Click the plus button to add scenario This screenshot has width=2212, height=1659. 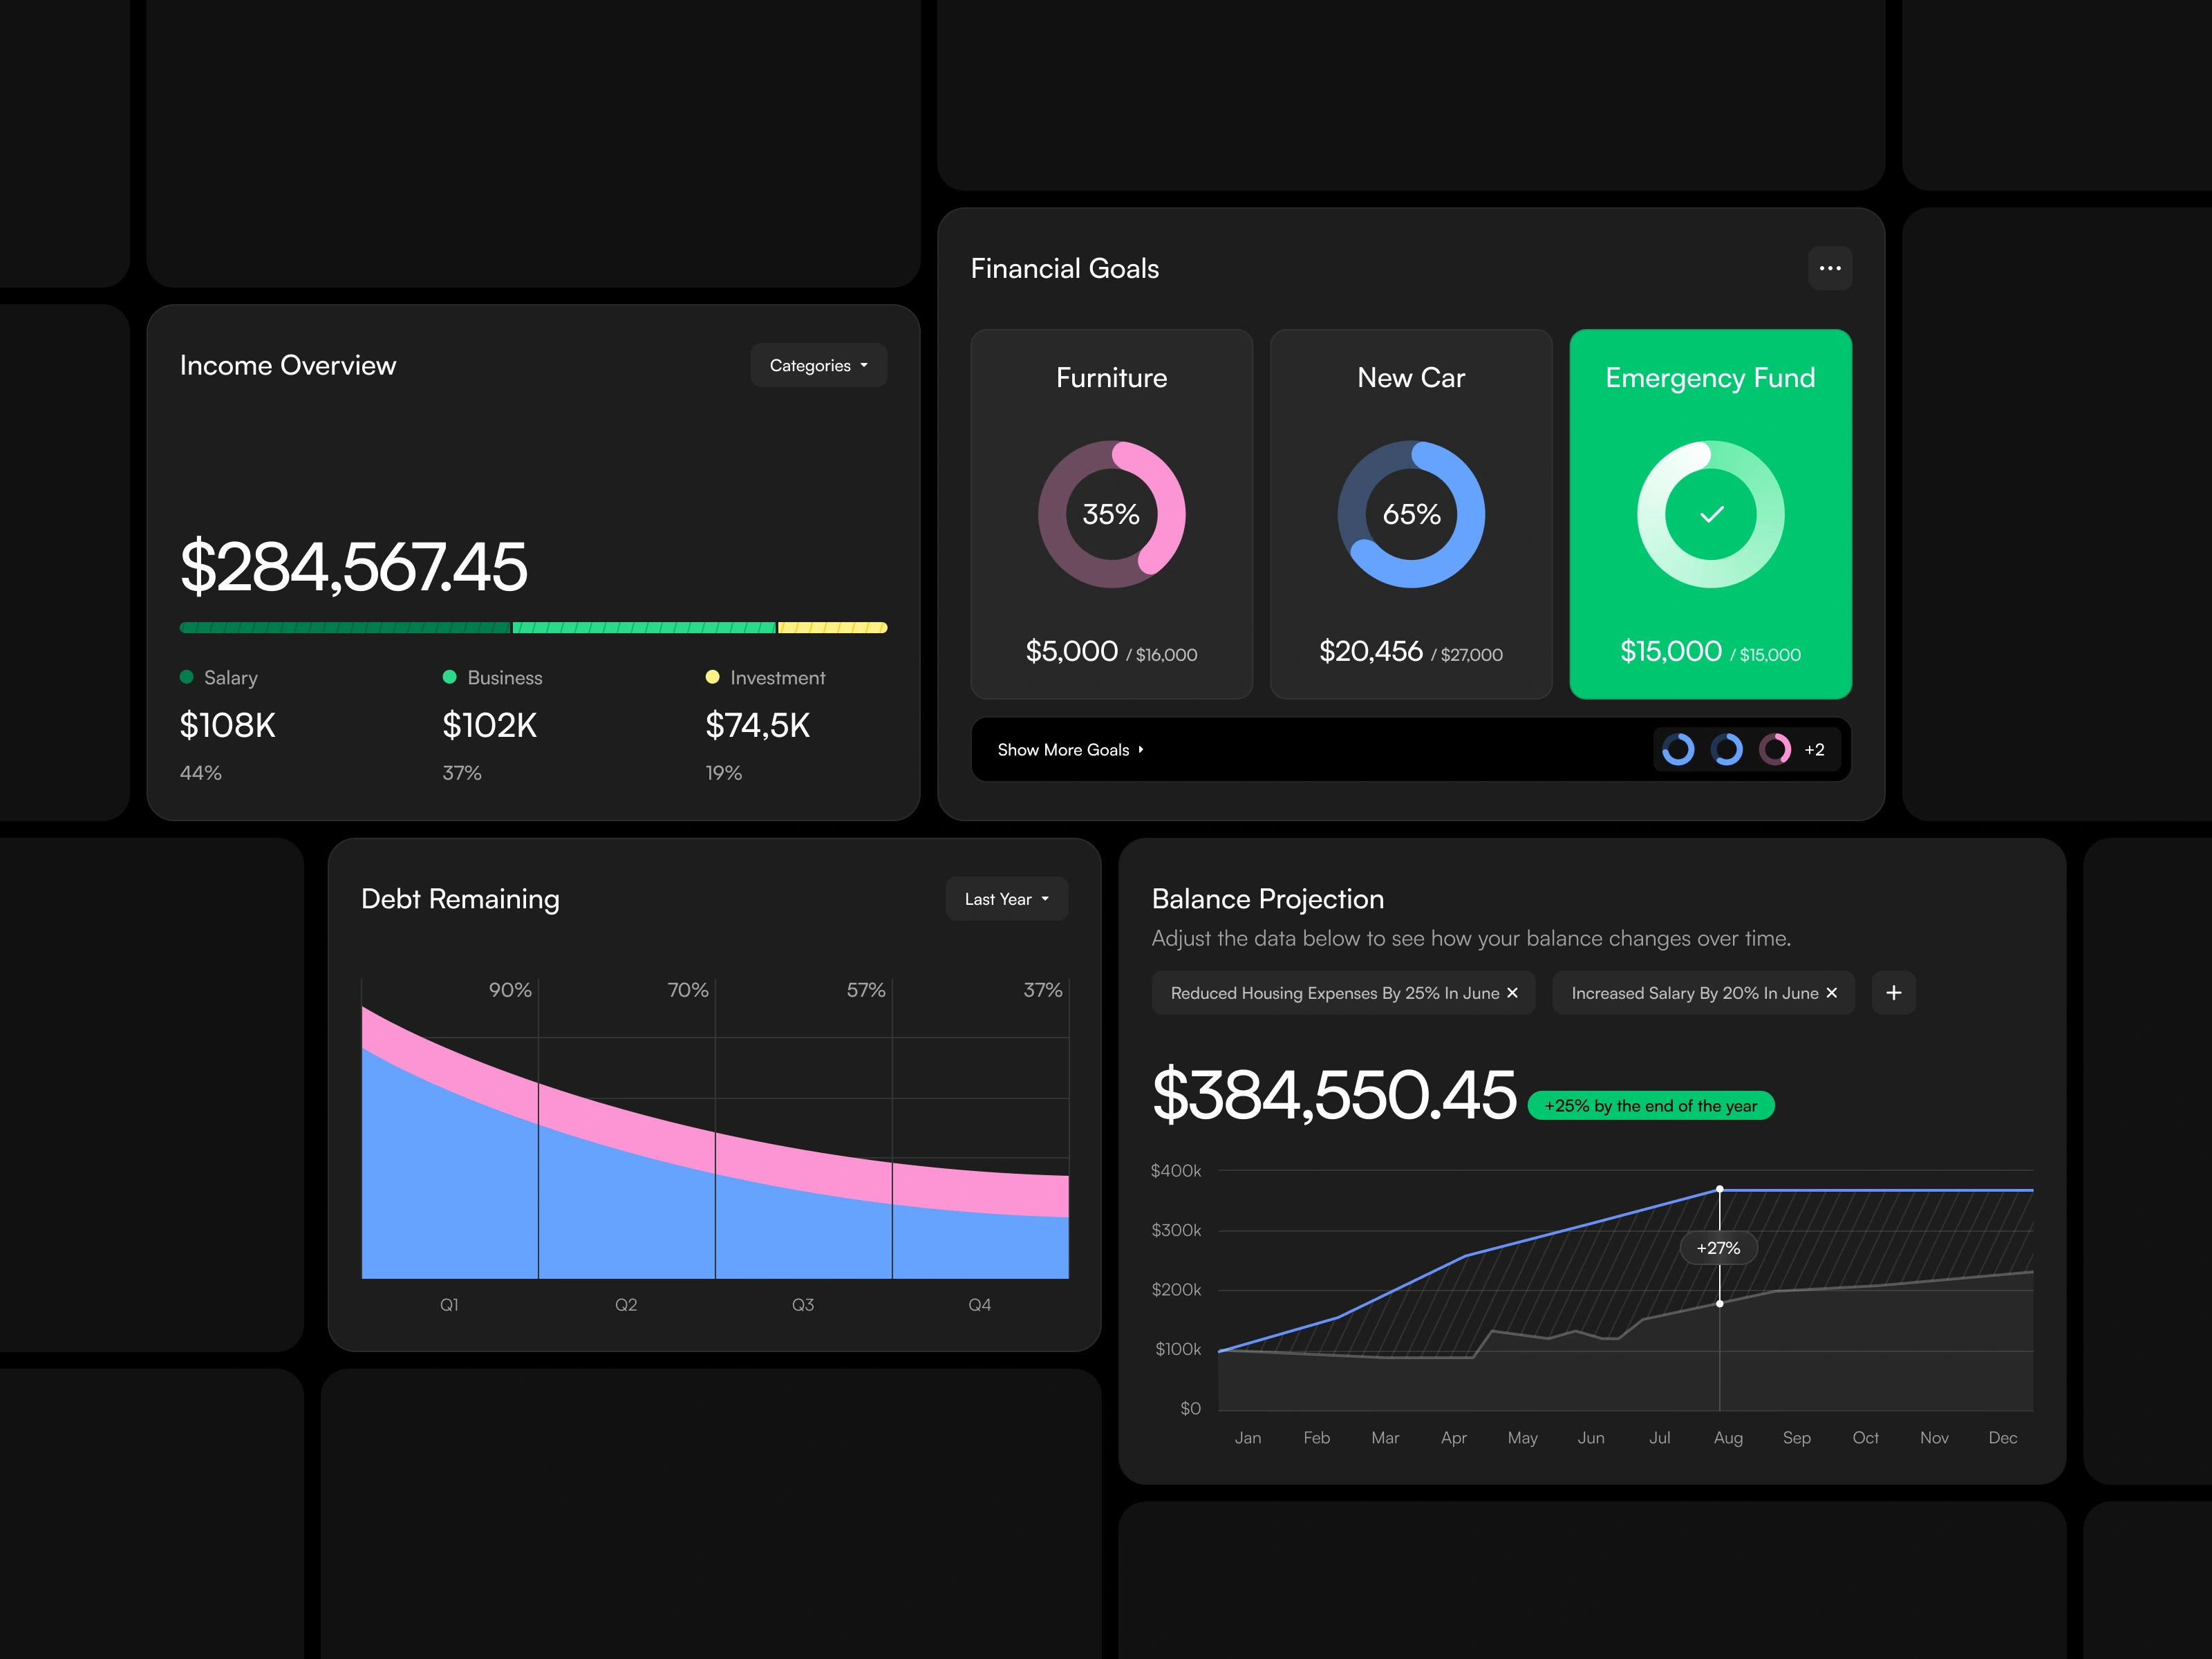click(x=1893, y=993)
